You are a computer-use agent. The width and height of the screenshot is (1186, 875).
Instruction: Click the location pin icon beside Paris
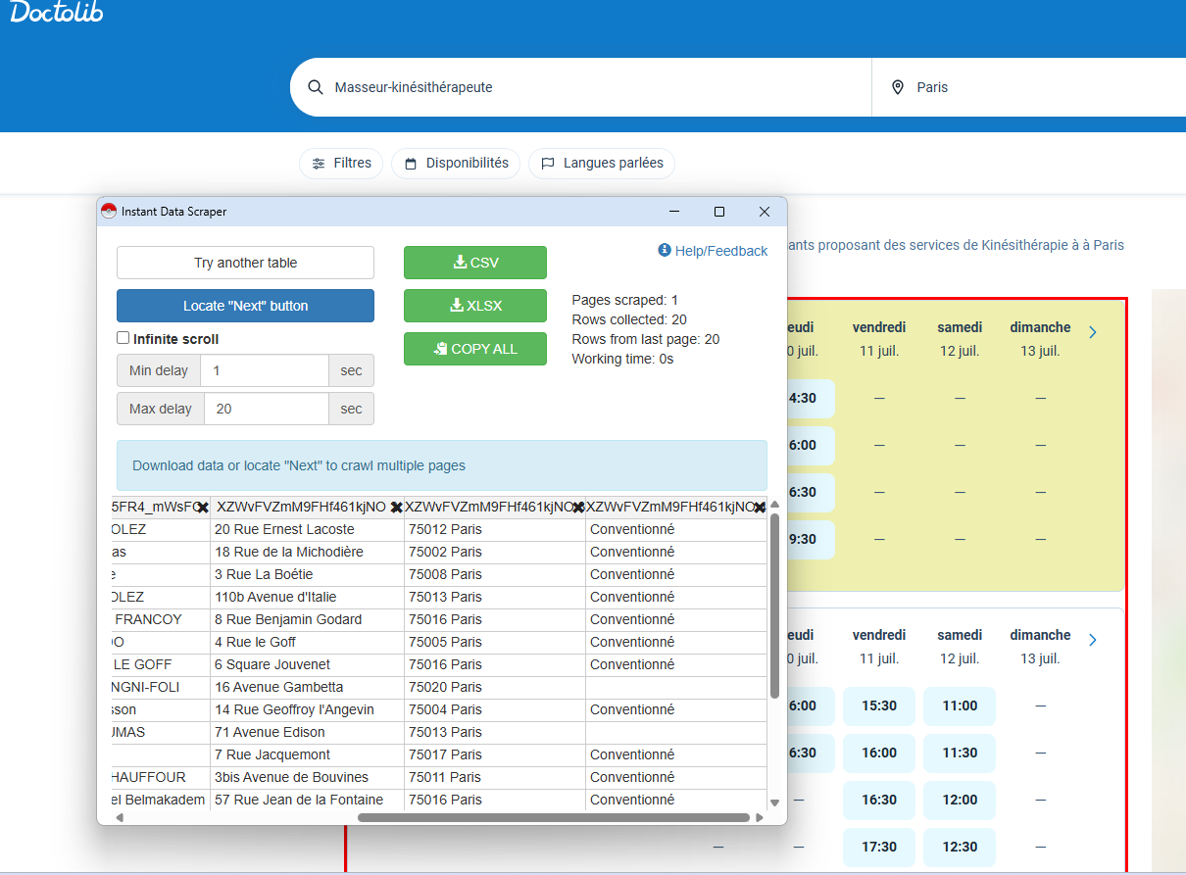pos(899,86)
